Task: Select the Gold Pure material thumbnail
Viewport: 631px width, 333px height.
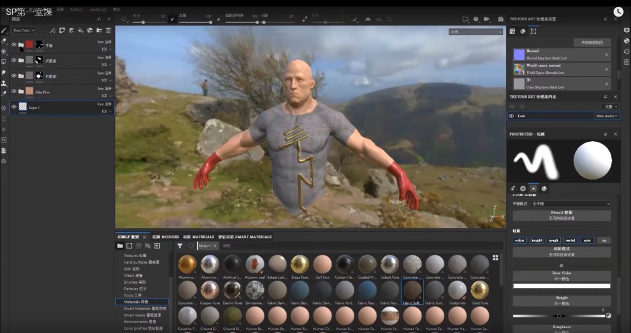Action: tap(479, 290)
